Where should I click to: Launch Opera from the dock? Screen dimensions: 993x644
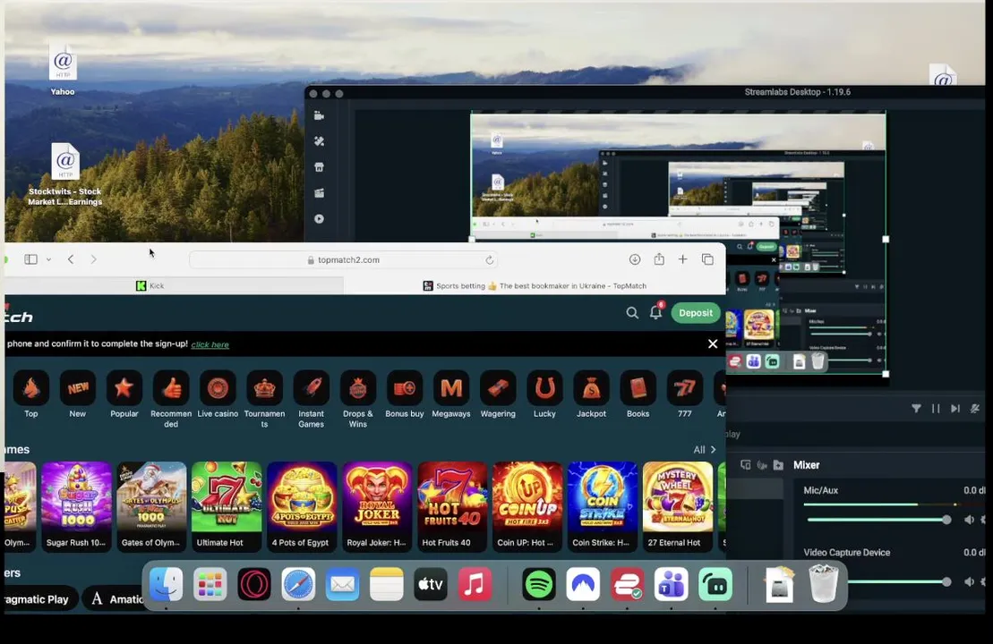coord(254,584)
